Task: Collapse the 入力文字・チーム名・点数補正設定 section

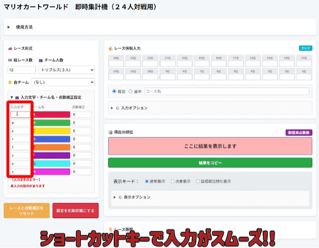Action: click(x=11, y=97)
